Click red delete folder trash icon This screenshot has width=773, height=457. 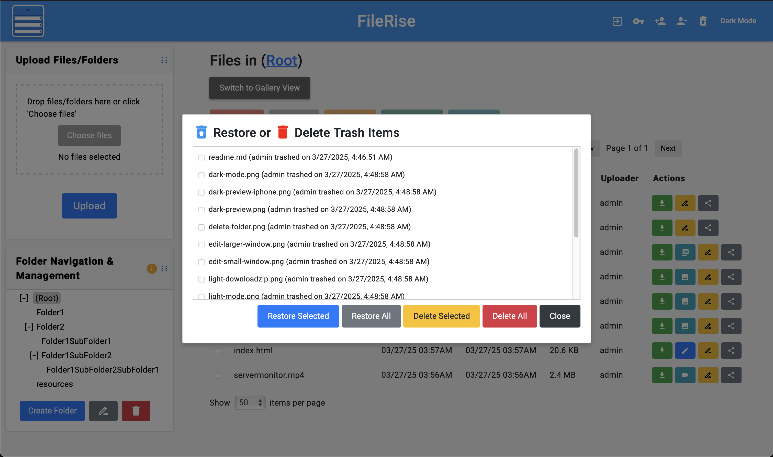pyautogui.click(x=136, y=410)
